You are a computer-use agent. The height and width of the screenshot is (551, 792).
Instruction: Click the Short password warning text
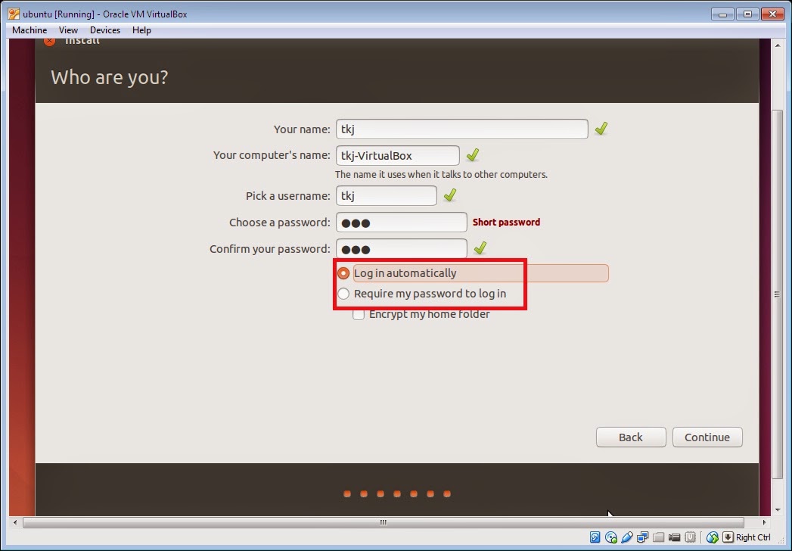click(x=506, y=223)
